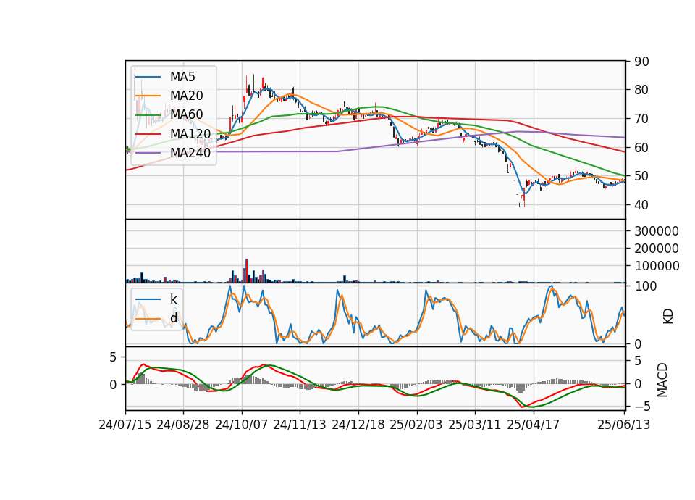Click the MACD axis title
Image resolution: width=695 pixels, height=500 pixels.
[662, 380]
